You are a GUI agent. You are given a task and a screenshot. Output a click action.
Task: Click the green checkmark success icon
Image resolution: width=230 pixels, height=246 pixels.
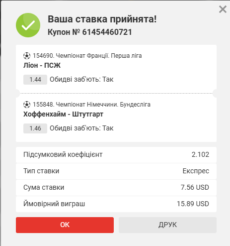28,25
